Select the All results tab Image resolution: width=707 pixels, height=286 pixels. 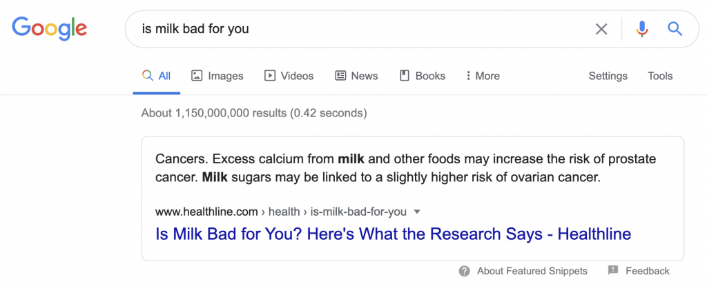coord(157,76)
